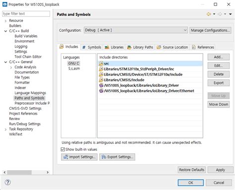Expand the Code Analysis tree node

(x=11, y=67)
